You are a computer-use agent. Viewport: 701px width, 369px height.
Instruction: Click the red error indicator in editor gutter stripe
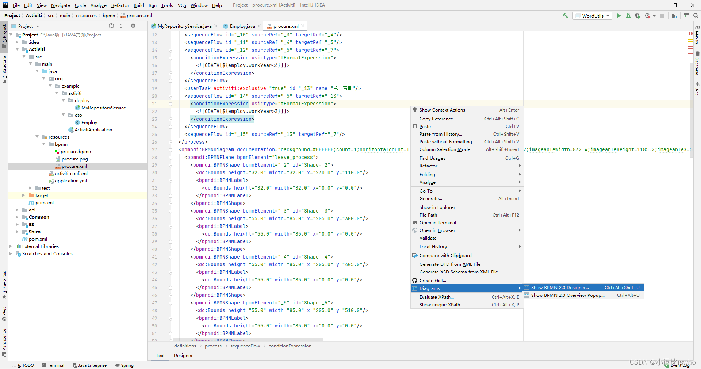[x=690, y=34]
